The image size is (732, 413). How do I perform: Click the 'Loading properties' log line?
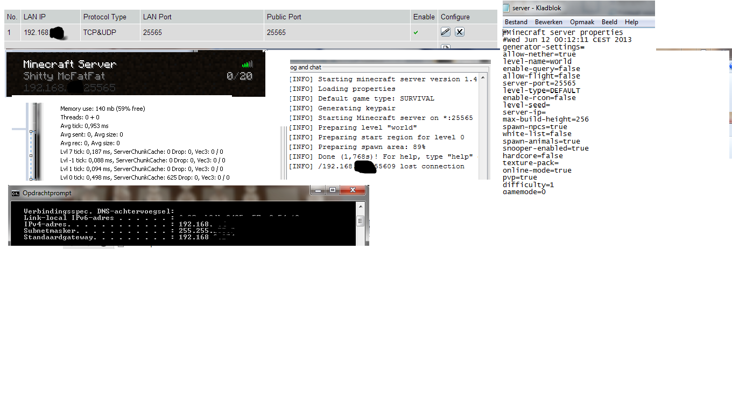tap(342, 89)
